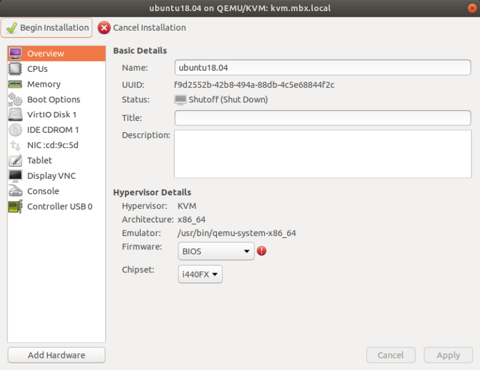This screenshot has width=480, height=370.
Task: Click the Tablet pen icon
Action: [x=15, y=160]
